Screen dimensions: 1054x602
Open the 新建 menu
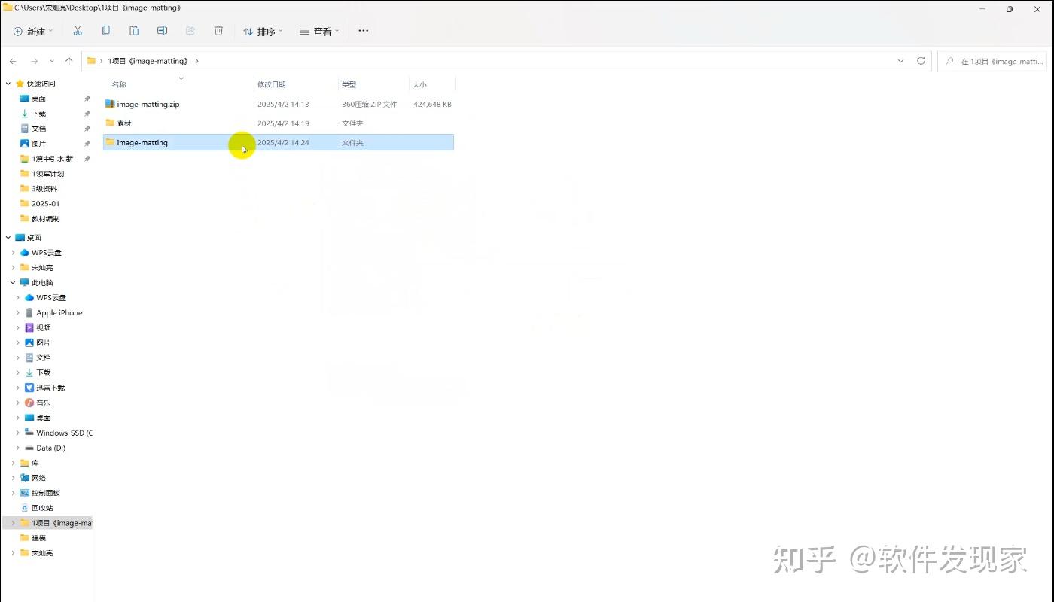click(x=32, y=31)
